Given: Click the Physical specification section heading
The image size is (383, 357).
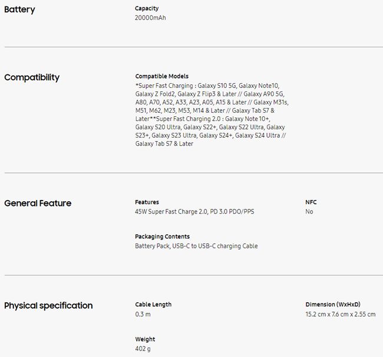Looking at the screenshot, I should click(x=48, y=305).
